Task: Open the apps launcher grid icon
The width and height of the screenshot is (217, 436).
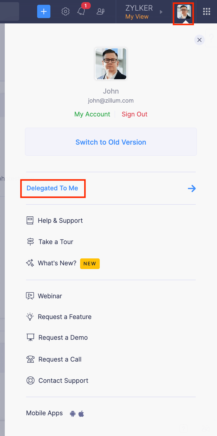Action: point(206,11)
